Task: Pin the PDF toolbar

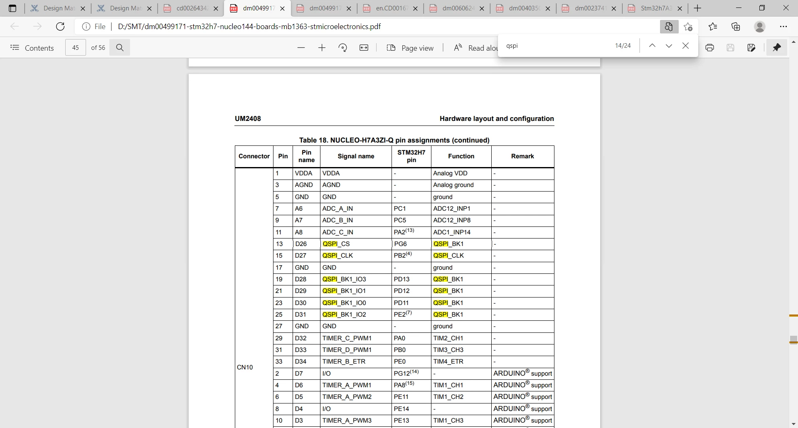Action: [x=777, y=48]
